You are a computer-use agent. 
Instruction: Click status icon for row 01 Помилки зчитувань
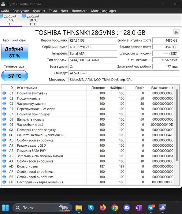pos(4,93)
